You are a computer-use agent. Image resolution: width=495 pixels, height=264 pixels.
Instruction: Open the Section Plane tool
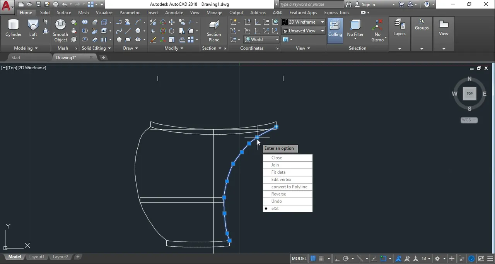point(214,31)
